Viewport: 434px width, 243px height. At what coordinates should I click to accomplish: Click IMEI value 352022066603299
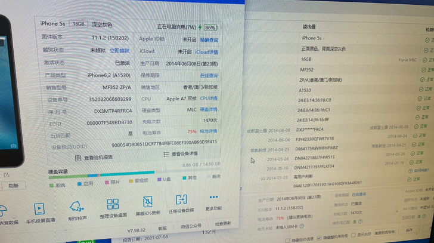tap(110, 99)
